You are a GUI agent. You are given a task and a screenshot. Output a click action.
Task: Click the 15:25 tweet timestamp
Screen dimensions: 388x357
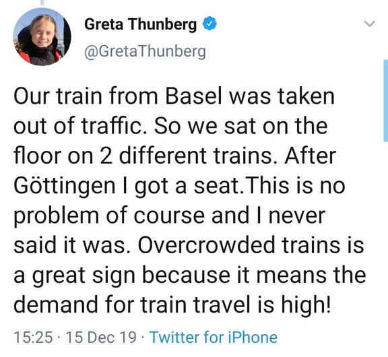coord(33,337)
